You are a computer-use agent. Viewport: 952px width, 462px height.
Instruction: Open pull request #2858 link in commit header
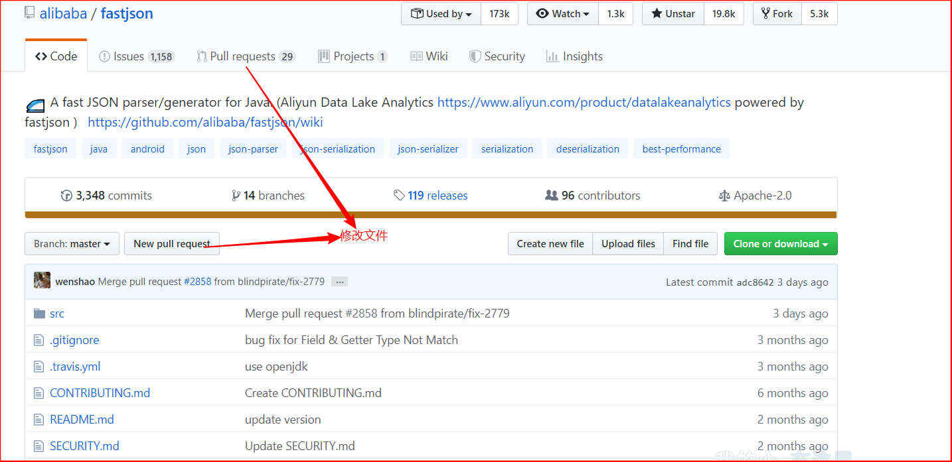tap(198, 282)
